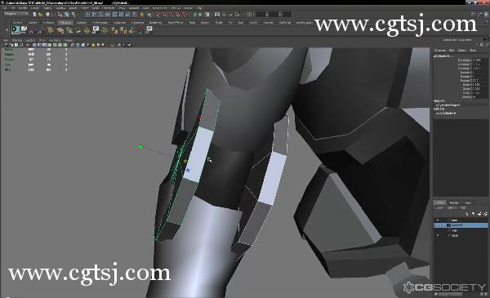The height and width of the screenshot is (298, 490).
Task: Select by object type mode icon
Action: click(x=67, y=15)
